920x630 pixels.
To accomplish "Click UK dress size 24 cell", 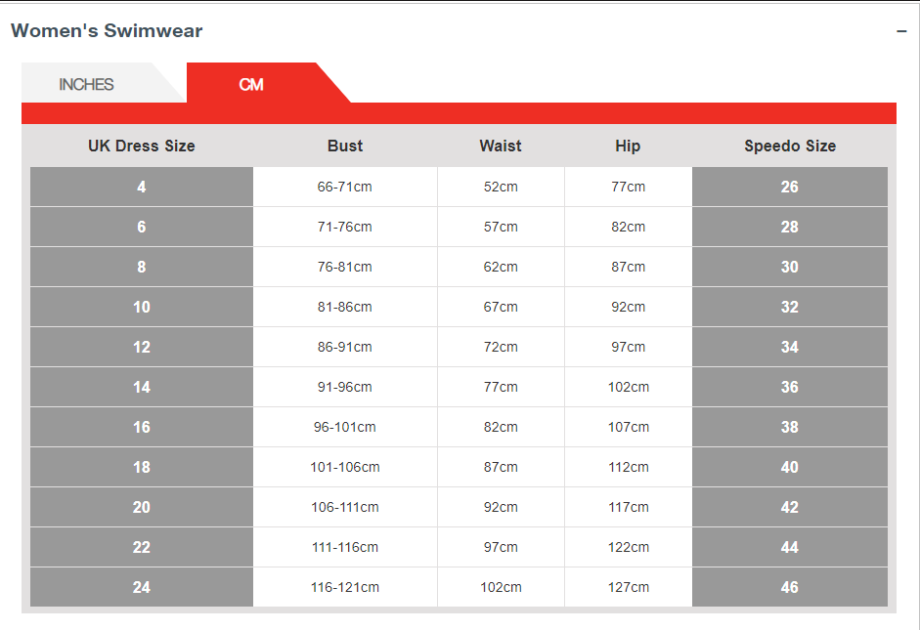I will [x=142, y=587].
